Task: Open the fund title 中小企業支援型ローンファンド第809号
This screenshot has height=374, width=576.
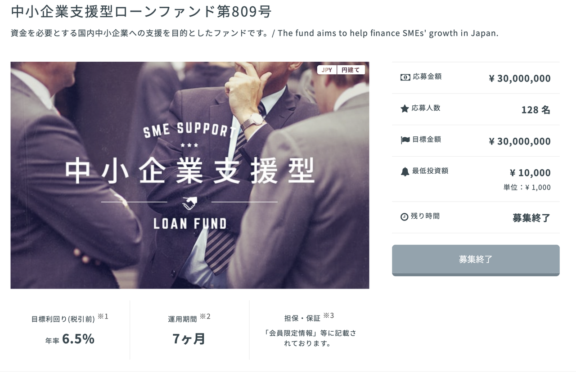Action: point(141,12)
